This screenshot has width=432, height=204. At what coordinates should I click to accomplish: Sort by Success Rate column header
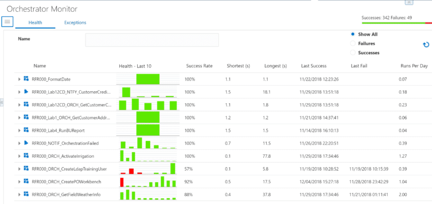pyautogui.click(x=200, y=66)
